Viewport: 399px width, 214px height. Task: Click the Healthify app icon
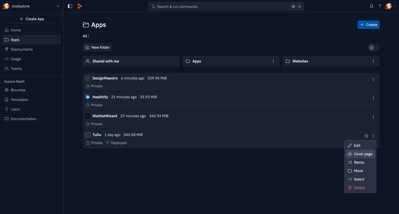[87, 97]
